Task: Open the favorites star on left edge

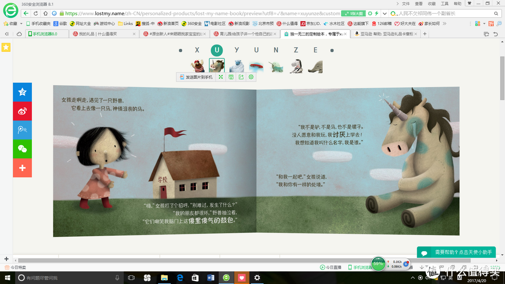Action: point(6,47)
